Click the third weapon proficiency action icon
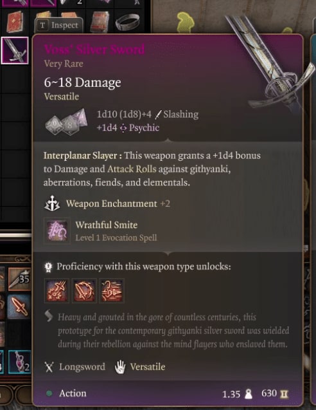 (112, 290)
